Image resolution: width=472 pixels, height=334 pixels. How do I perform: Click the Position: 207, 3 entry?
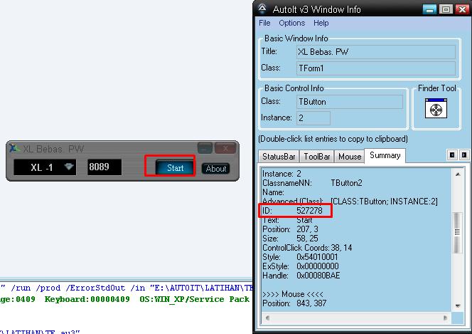coord(291,229)
